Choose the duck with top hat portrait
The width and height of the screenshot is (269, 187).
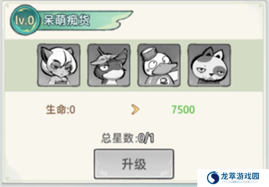tap(159, 65)
